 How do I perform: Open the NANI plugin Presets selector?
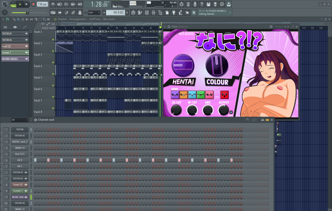279,27
